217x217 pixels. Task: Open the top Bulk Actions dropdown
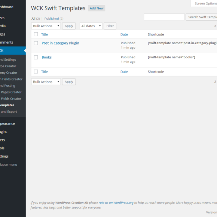coord(46,26)
